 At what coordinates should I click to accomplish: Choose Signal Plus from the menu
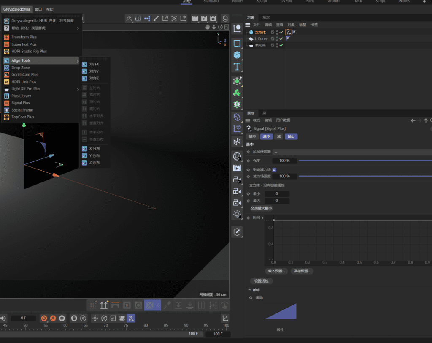click(x=21, y=103)
